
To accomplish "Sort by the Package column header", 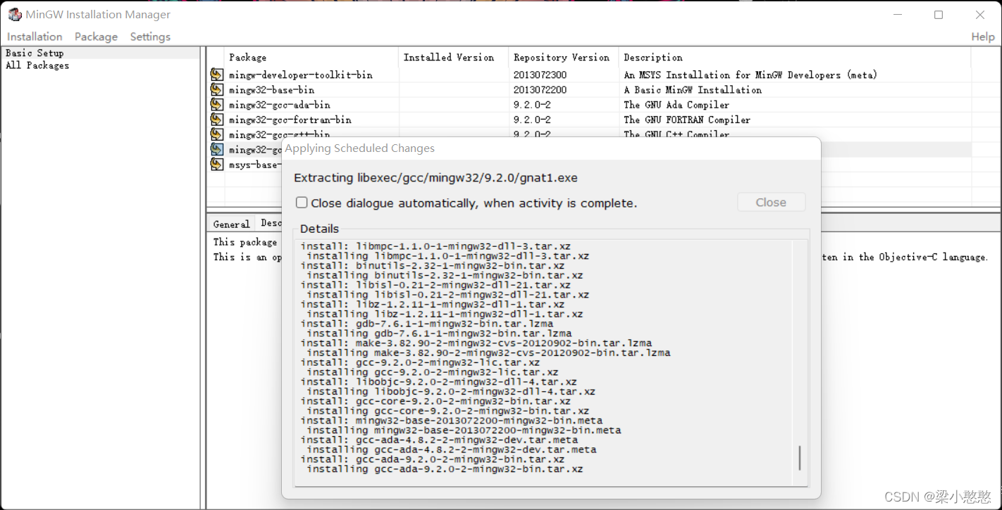I will 311,57.
